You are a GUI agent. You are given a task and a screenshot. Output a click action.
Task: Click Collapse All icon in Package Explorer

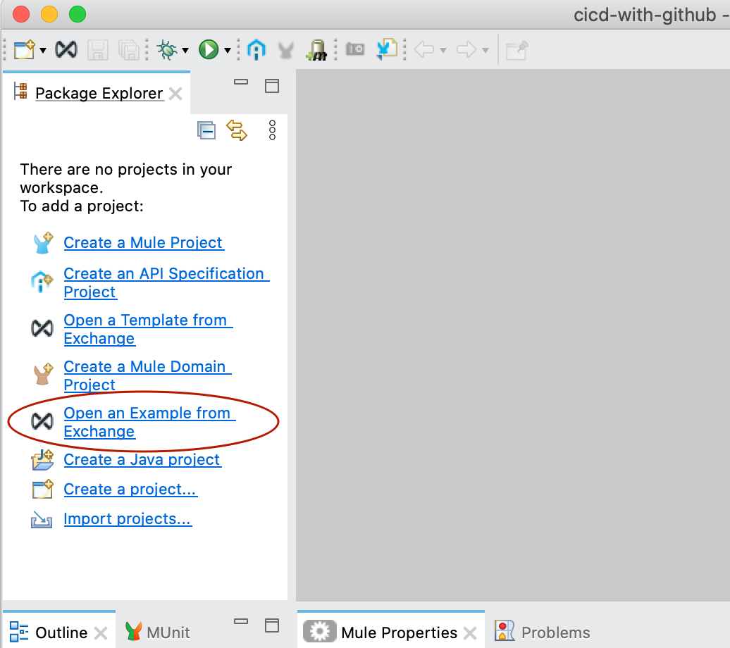point(206,130)
